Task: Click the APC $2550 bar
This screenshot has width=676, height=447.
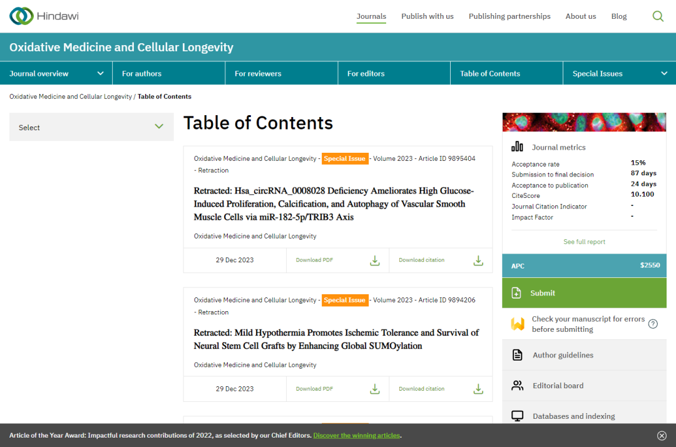Action: (584, 265)
